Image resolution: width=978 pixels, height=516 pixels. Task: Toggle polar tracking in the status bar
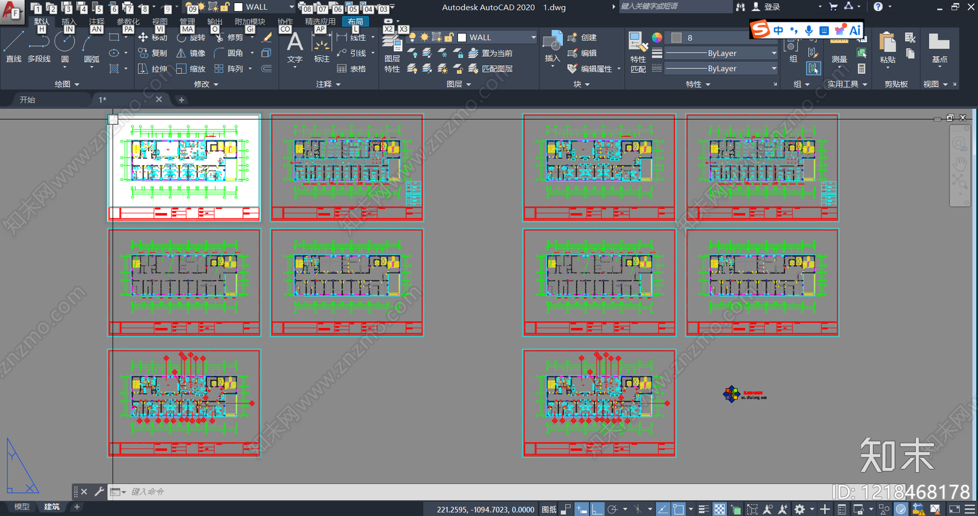tap(612, 509)
